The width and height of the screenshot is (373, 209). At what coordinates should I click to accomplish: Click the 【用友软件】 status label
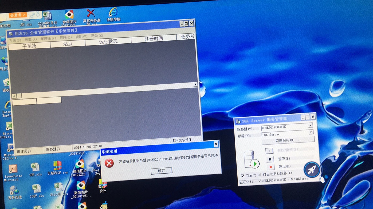tap(182, 140)
